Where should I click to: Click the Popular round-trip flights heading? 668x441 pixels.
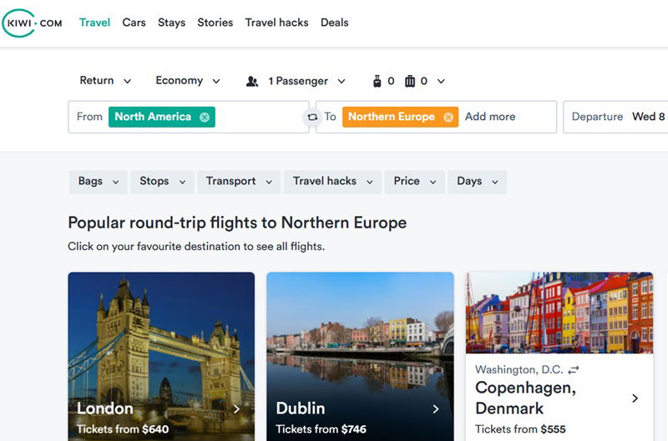click(237, 223)
